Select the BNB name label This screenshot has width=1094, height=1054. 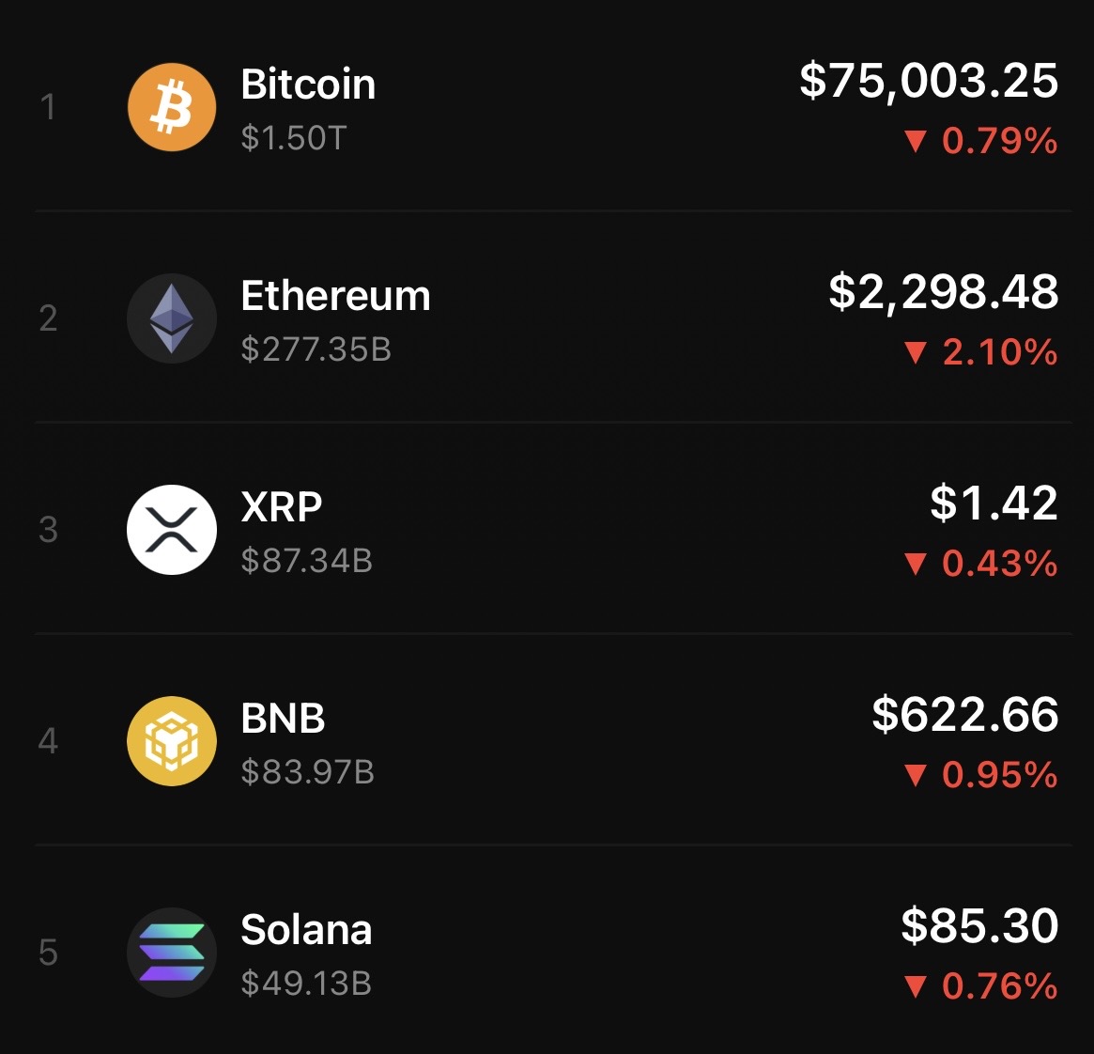283,719
